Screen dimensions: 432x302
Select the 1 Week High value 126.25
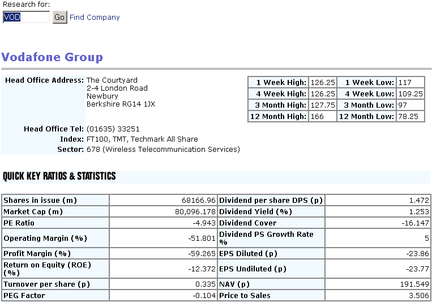[x=323, y=83]
